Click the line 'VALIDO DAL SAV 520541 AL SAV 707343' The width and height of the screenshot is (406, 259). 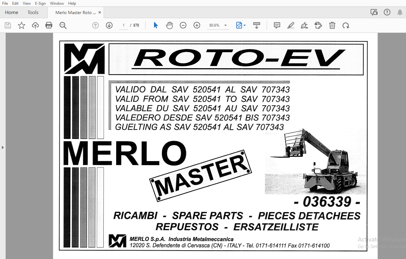click(x=203, y=89)
